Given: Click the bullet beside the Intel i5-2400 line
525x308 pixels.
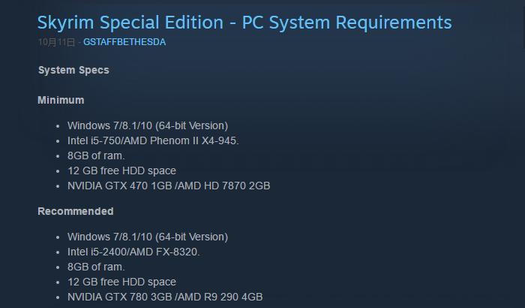Looking at the screenshot, I should (58, 252).
